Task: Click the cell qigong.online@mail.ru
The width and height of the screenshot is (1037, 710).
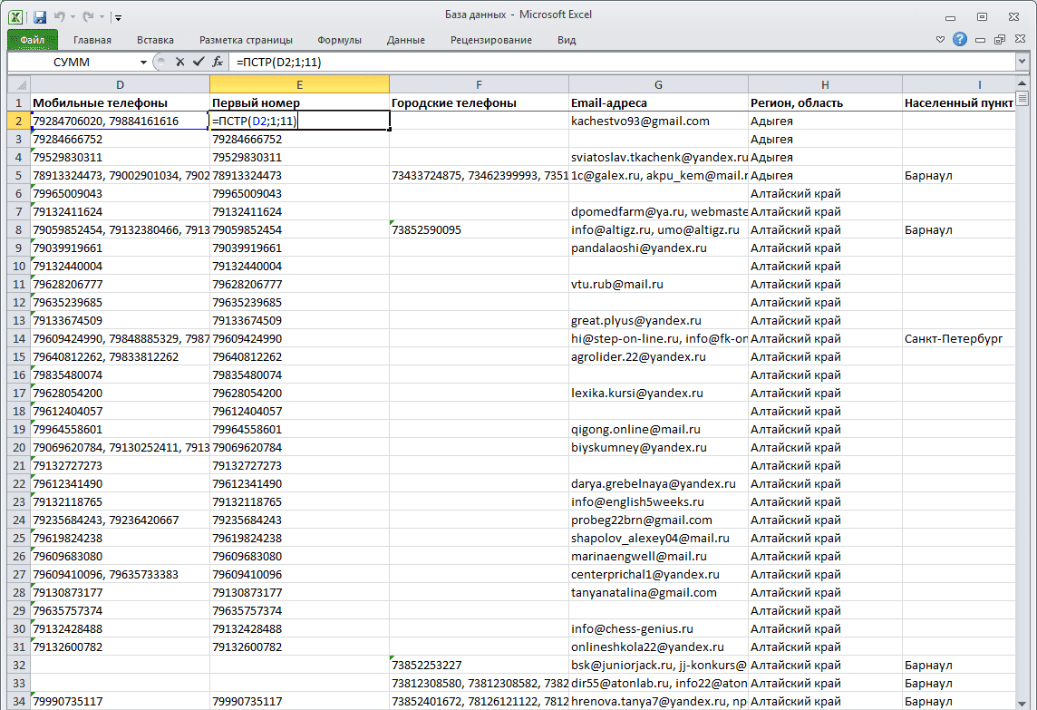Action: tap(658, 430)
